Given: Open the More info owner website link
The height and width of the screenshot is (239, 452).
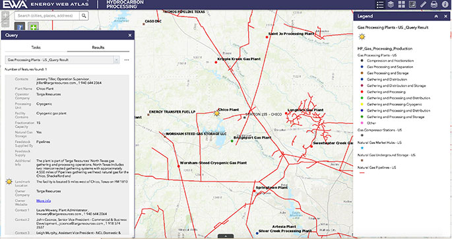Looking at the screenshot, I should point(44,201).
